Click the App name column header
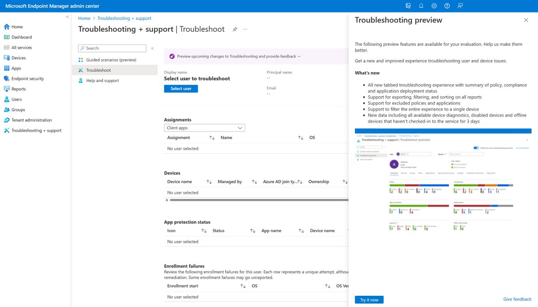Screen dimensions: 538x307 (x=271, y=231)
